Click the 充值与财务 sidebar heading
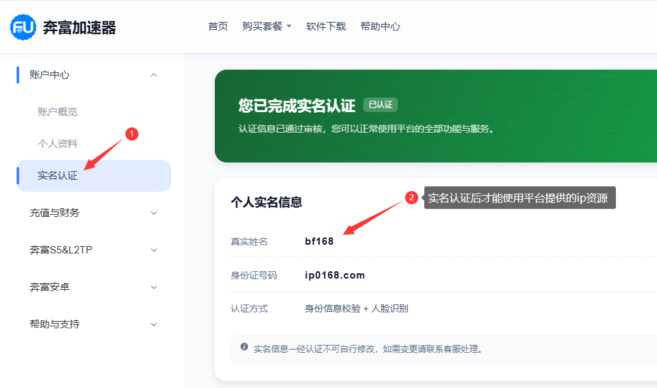The height and width of the screenshot is (388, 657). (54, 213)
